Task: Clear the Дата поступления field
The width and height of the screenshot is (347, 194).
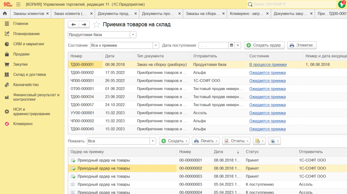Action: point(238,45)
